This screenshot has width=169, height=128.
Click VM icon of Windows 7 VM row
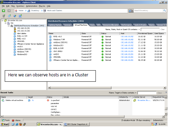pyautogui.click(x=50, y=40)
